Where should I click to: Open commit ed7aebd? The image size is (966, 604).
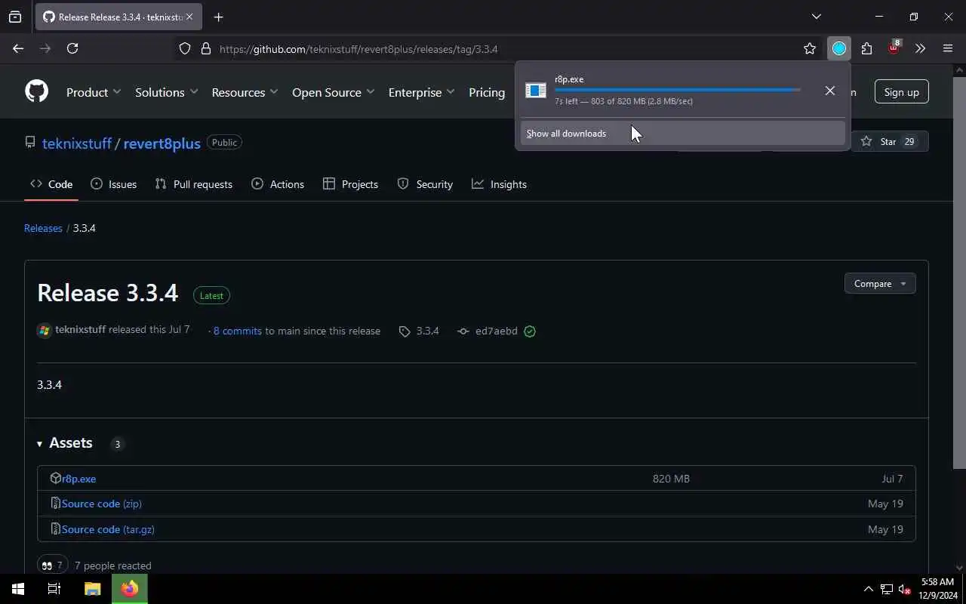[x=497, y=331]
